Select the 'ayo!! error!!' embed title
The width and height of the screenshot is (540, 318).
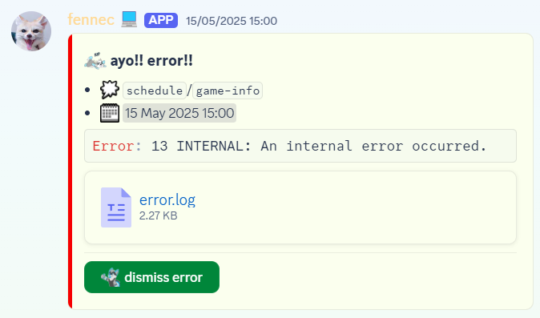point(151,61)
